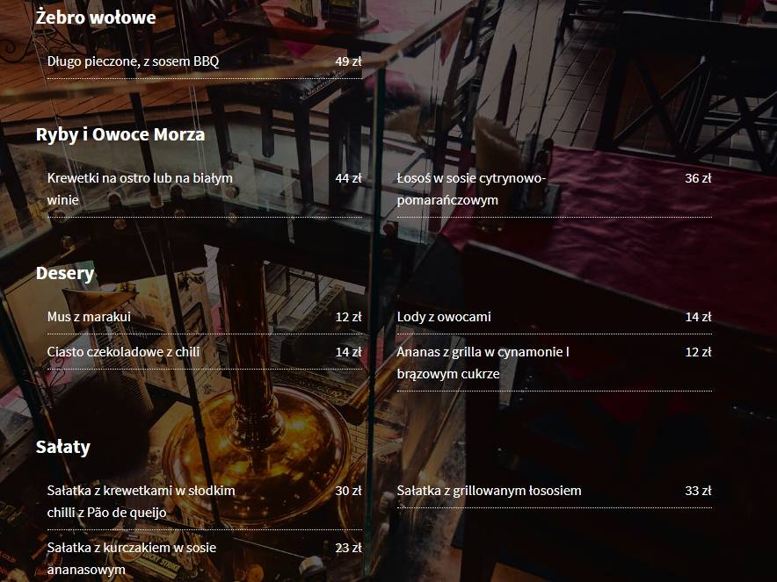
Task: Select Ciasto czekoladowe z chili
Action: tap(123, 352)
